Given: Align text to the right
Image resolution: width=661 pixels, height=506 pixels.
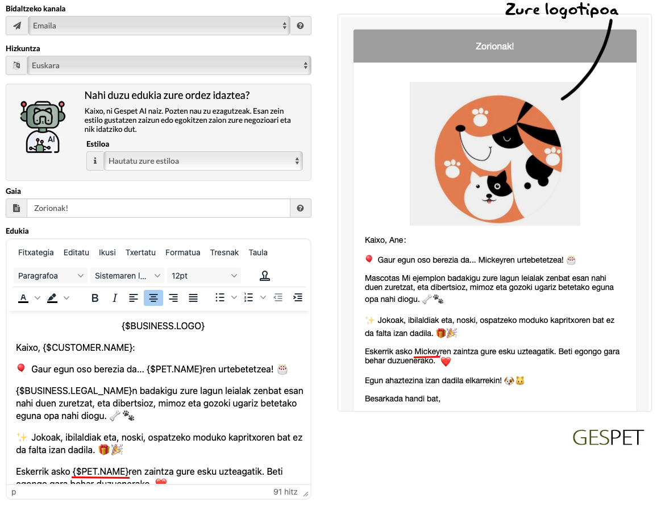Looking at the screenshot, I should pos(173,298).
